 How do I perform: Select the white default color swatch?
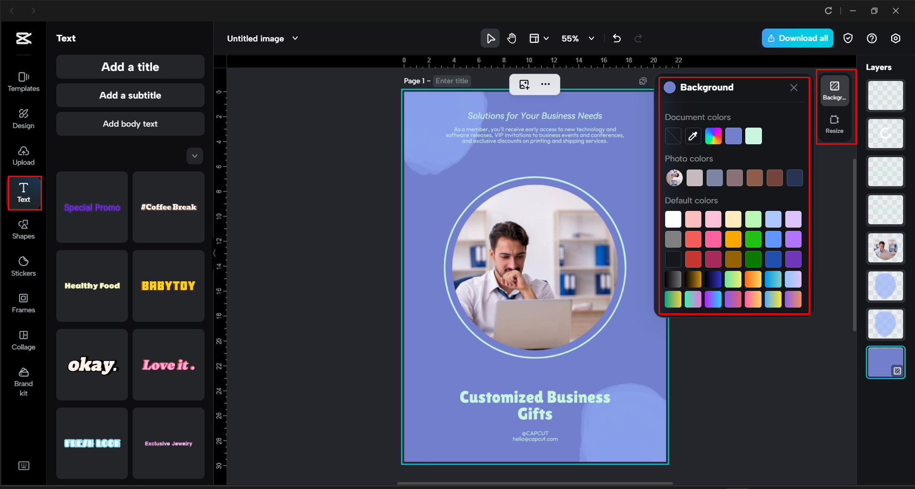(673, 219)
